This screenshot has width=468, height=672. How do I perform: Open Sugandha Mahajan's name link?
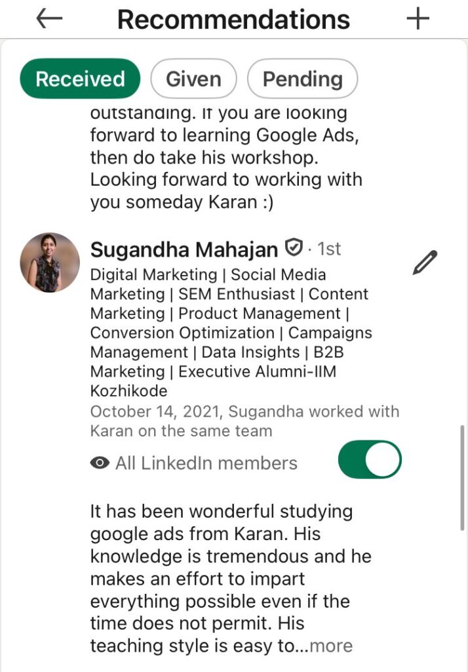pyautogui.click(x=184, y=249)
